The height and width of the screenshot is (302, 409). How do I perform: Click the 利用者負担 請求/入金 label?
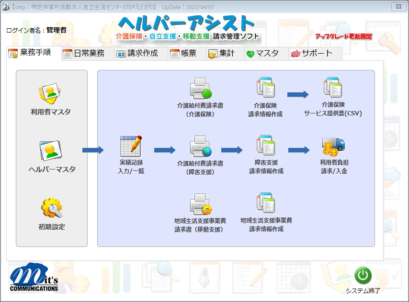coord(334,167)
